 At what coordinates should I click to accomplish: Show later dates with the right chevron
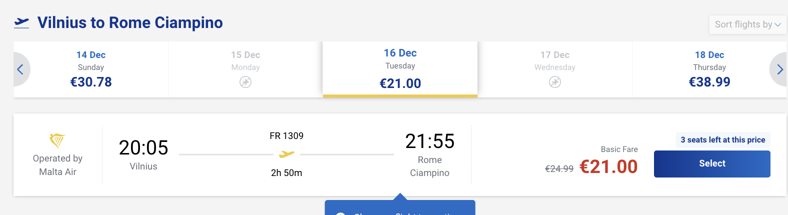(779, 69)
